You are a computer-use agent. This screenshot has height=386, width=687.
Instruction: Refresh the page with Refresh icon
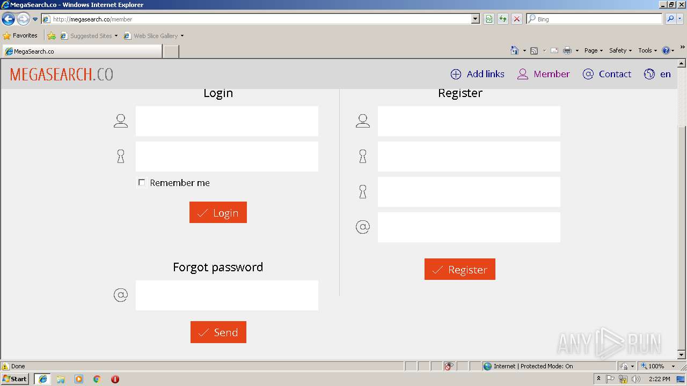tap(503, 19)
